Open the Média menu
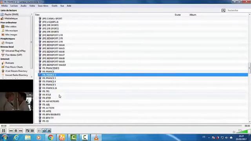This screenshot has height=141, width=251. pyautogui.click(x=4, y=6)
